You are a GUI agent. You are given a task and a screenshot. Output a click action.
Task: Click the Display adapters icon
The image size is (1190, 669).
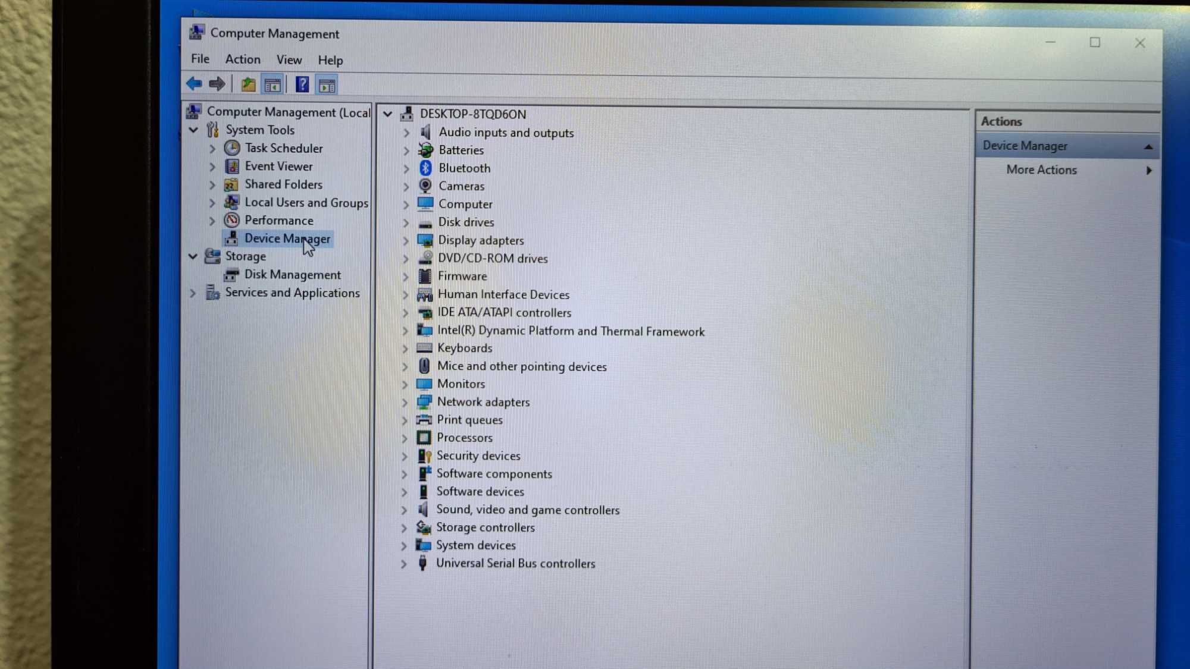click(x=425, y=240)
